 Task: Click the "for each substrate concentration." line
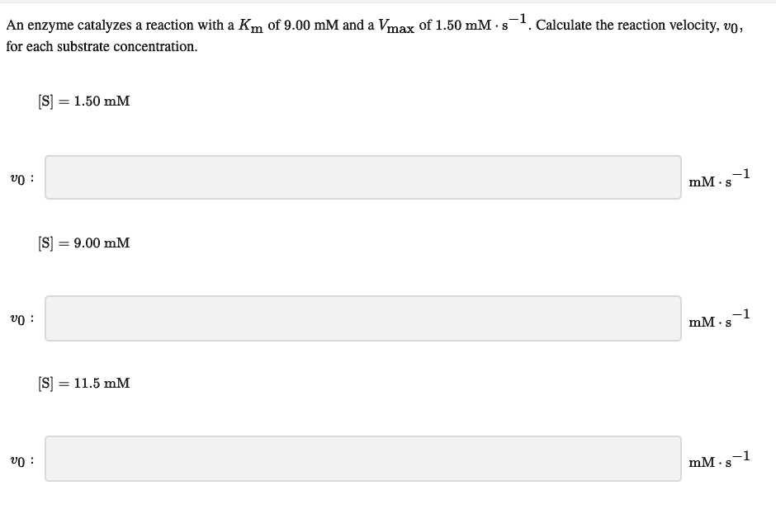click(102, 46)
